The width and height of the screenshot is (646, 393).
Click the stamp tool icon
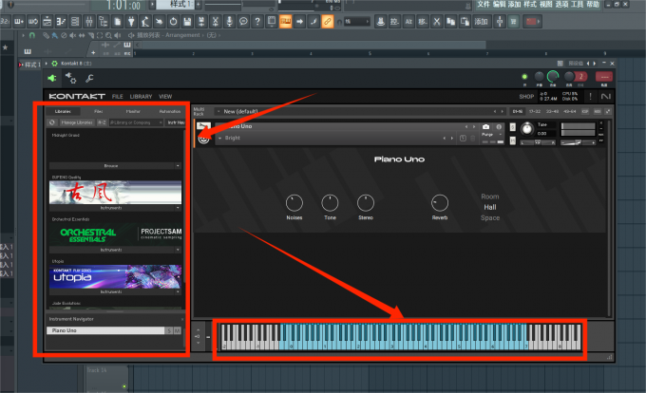(381, 22)
